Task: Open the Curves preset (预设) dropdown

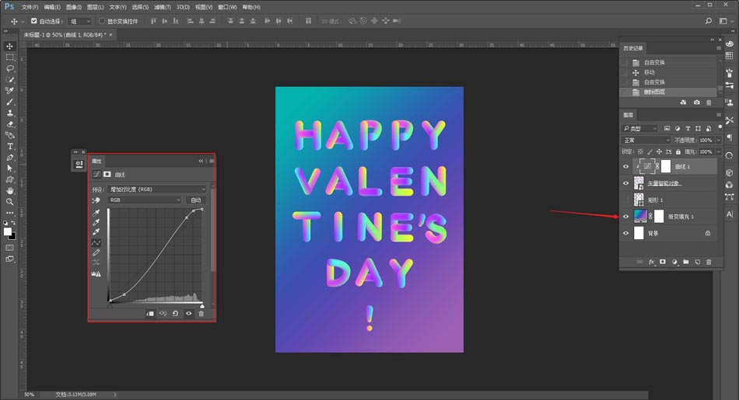Action: click(x=158, y=189)
